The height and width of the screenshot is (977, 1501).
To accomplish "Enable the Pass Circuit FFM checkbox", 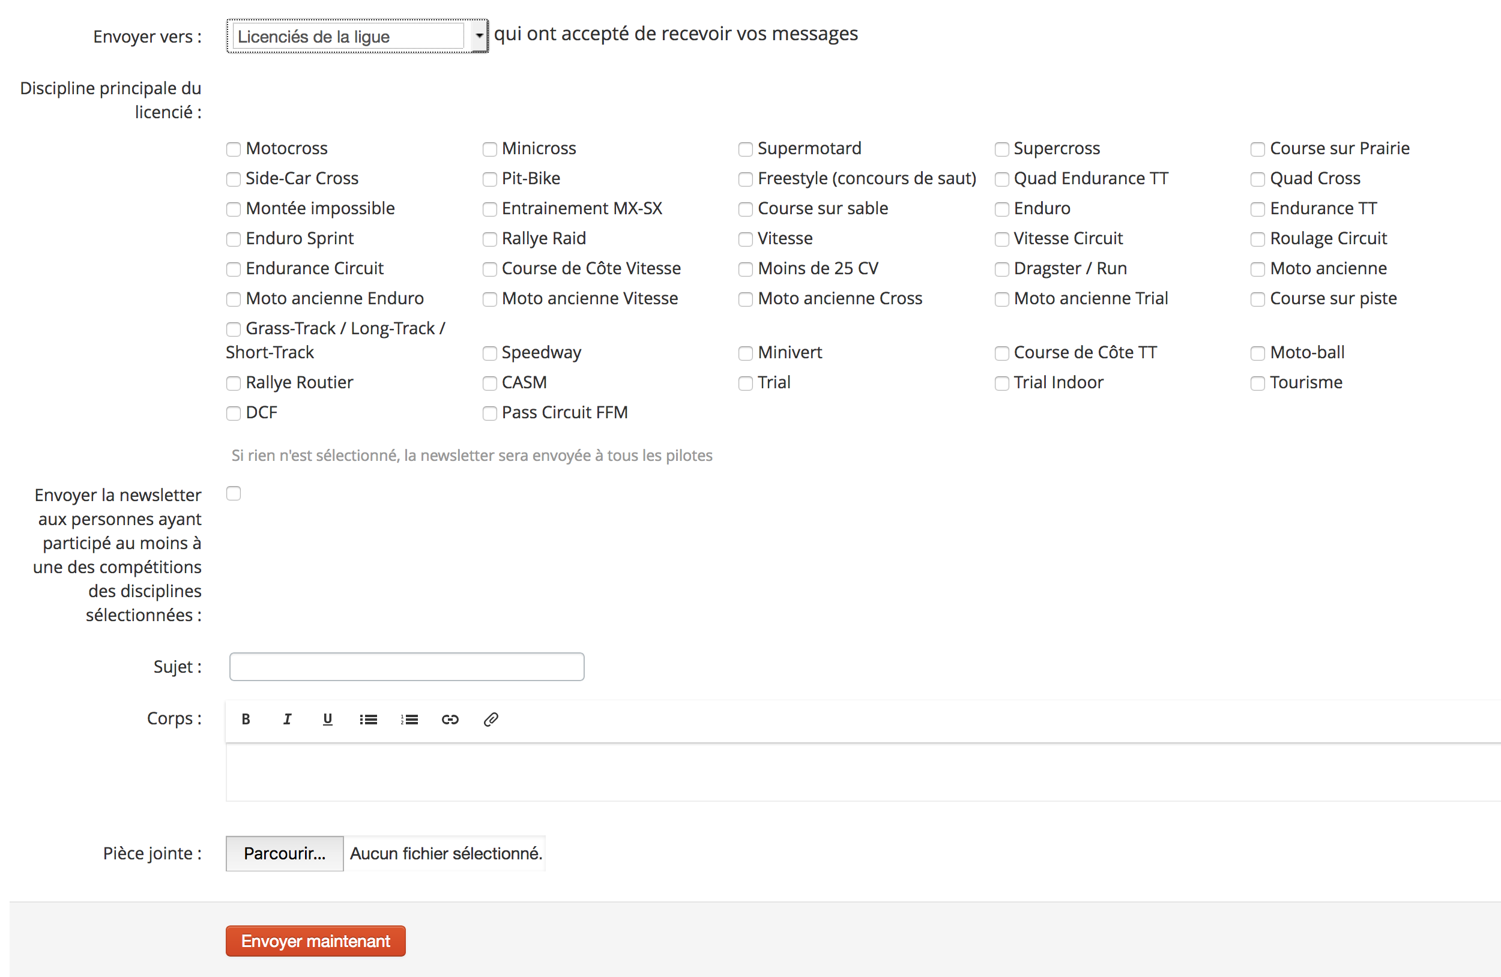I will tap(489, 413).
